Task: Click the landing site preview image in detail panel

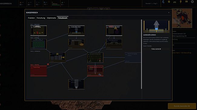Action: point(156,26)
